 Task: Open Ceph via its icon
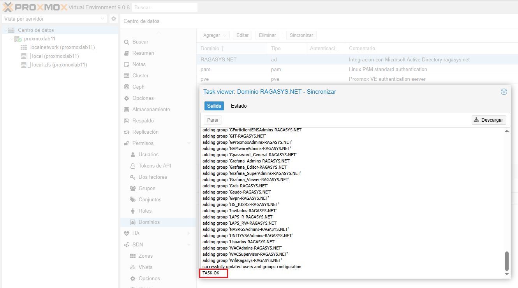[x=126, y=87]
